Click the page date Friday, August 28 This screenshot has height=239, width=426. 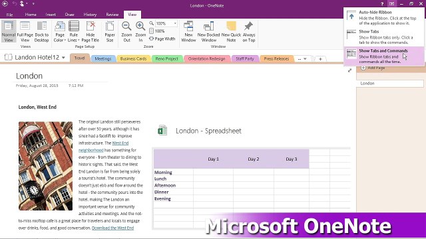37,86
